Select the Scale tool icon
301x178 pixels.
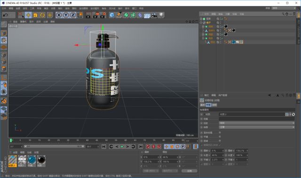tap(35, 15)
